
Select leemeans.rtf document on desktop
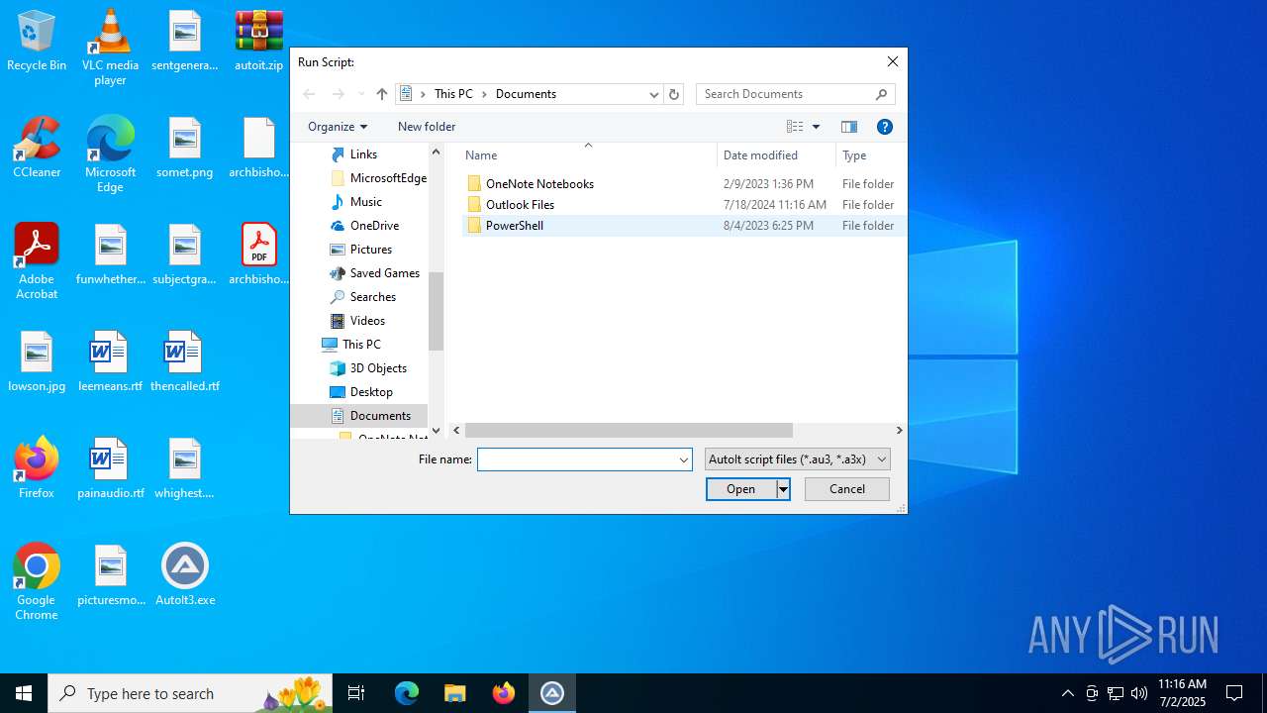point(110,361)
